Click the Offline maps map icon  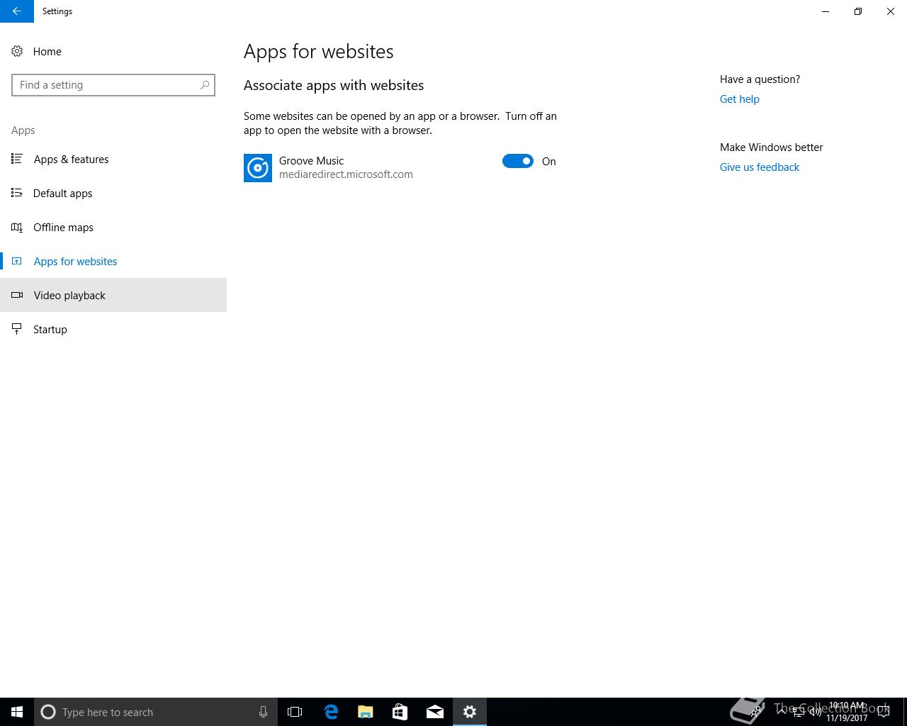click(x=17, y=227)
